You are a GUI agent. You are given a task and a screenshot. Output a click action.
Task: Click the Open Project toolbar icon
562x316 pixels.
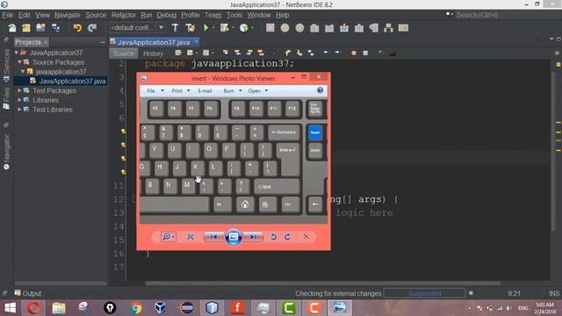tap(41, 28)
